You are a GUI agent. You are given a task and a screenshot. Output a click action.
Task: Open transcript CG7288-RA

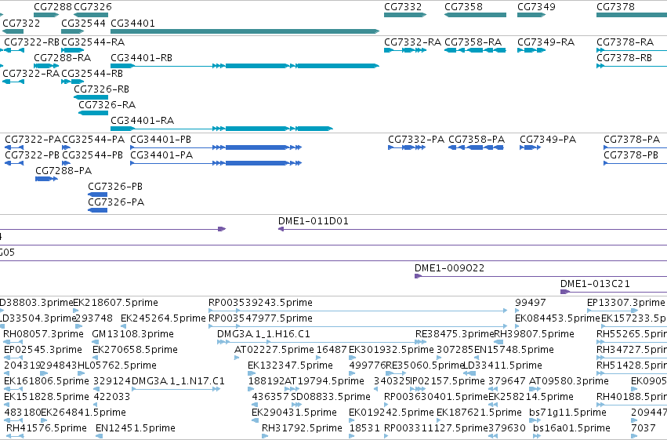coord(62,58)
